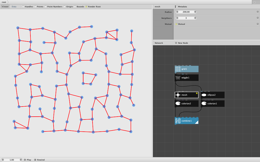Open the Radius parameter dropdown menu
This screenshot has height=162, width=260.
(258, 12)
